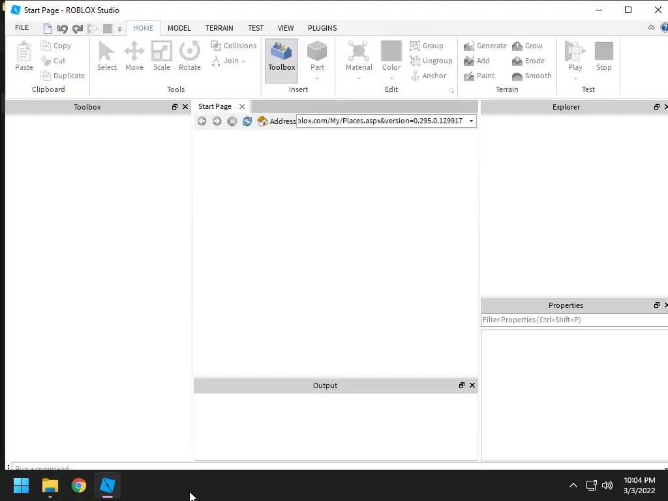The height and width of the screenshot is (501, 668).
Task: Click the browser Forward arrow
Action: pyautogui.click(x=217, y=121)
